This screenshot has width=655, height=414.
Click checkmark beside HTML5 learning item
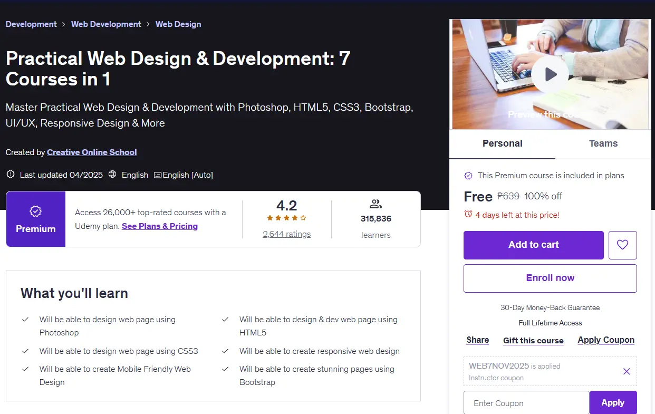click(x=225, y=320)
